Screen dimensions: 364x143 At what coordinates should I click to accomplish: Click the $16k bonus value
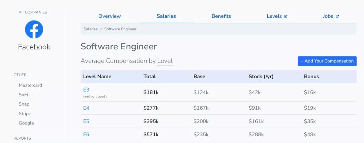coord(310,92)
